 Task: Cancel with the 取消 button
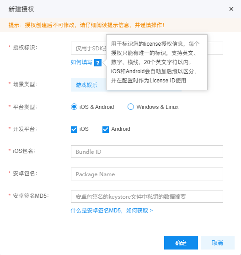[x=218, y=243]
